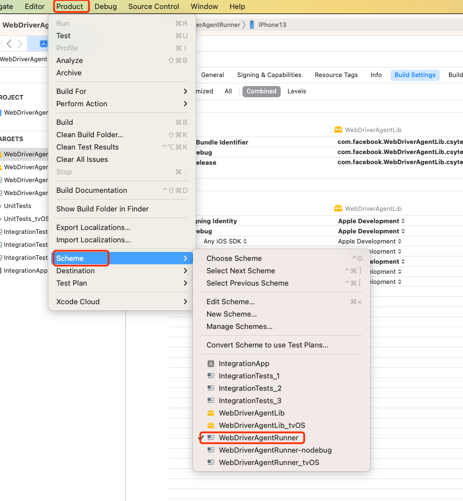Expand the Build For submenu
Screen dimensions: 463x501
tap(122, 91)
